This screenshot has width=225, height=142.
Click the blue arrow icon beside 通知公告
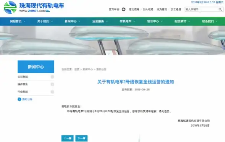pos(20,99)
